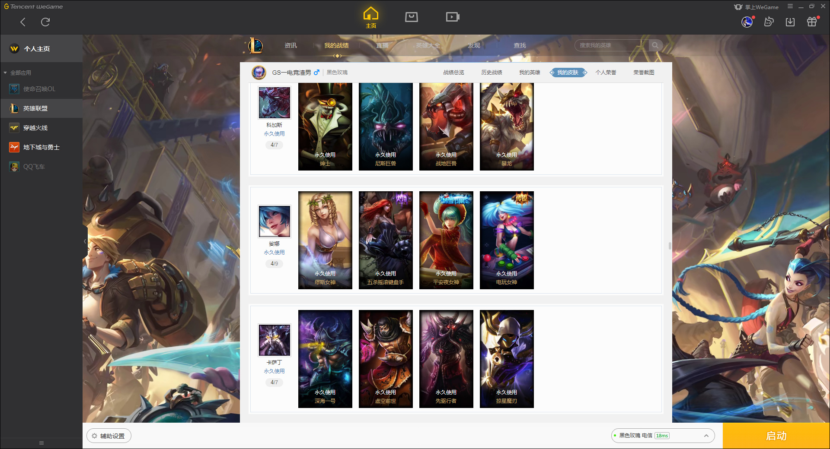Switch to the 直播 tab
830x449 pixels.
[382, 45]
